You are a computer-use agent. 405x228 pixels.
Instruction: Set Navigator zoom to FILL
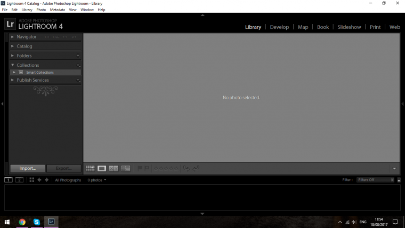pyautogui.click(x=56, y=37)
